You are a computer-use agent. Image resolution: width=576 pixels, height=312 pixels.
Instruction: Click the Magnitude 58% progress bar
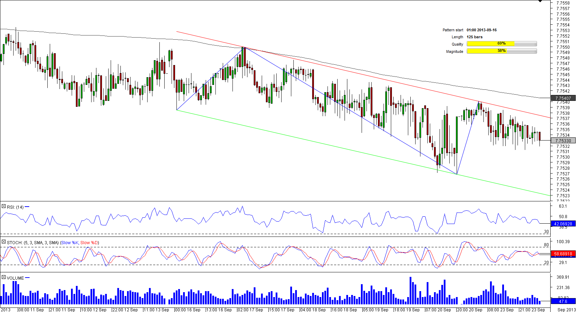coord(502,51)
